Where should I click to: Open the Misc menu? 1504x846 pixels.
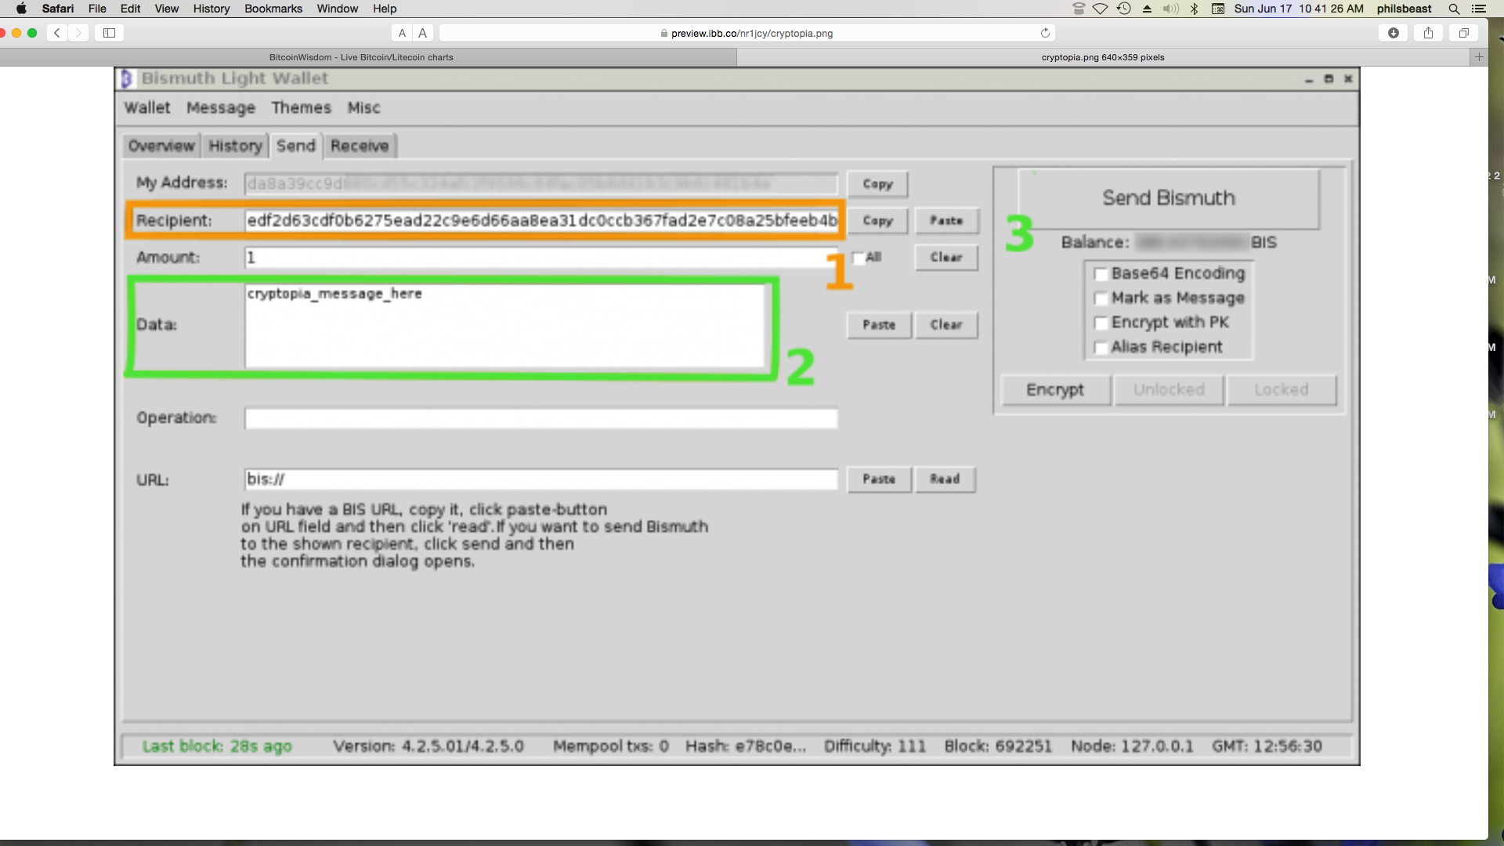[x=364, y=108]
